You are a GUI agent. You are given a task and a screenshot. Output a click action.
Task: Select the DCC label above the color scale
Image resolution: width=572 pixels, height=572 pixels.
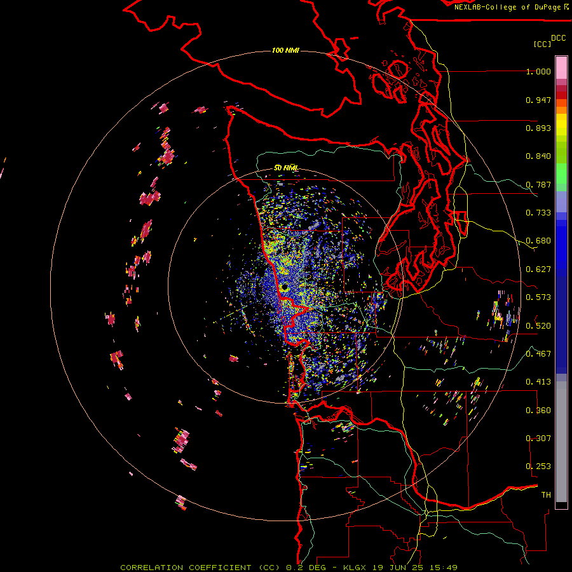coord(558,38)
